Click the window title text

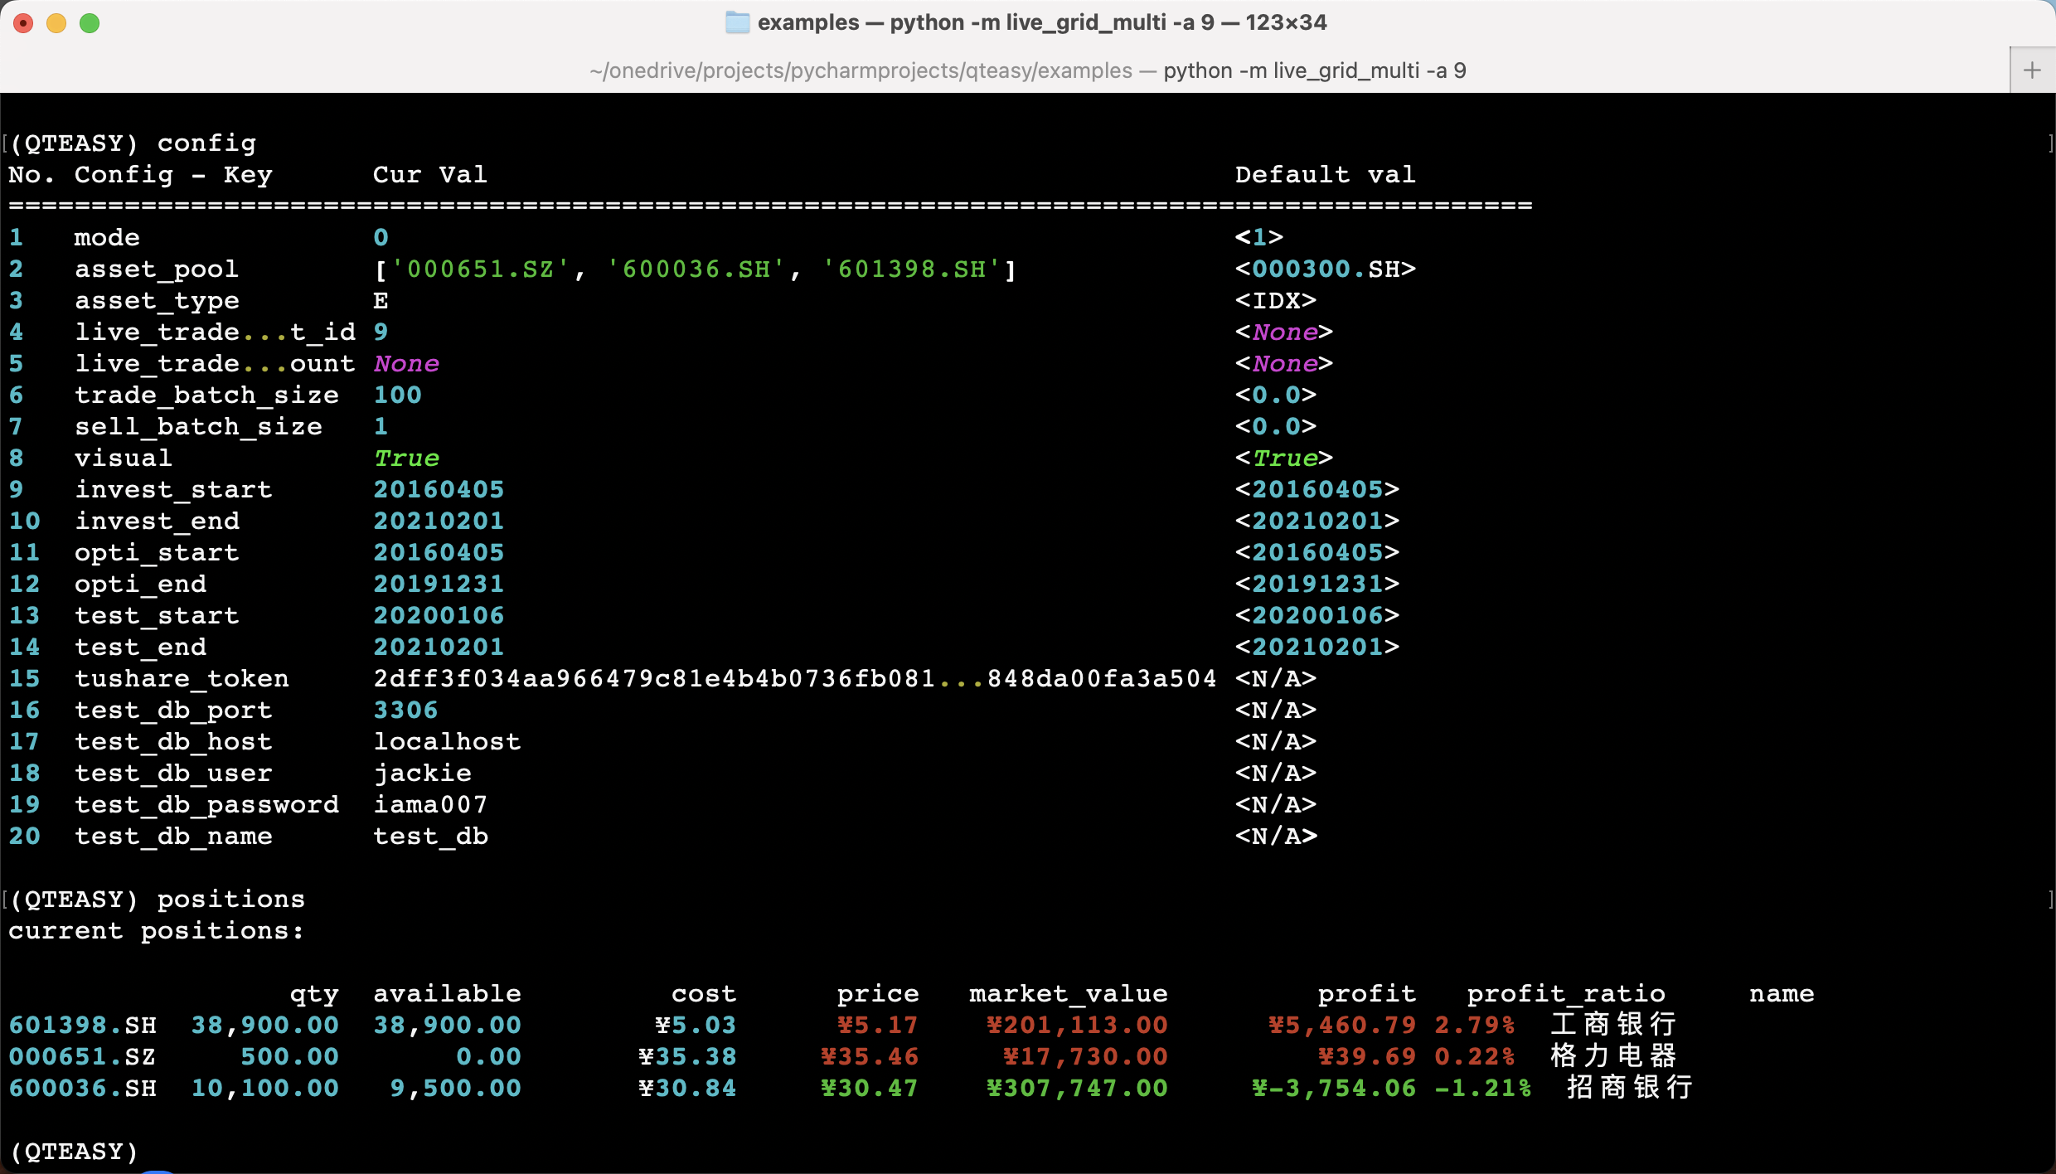click(1041, 22)
